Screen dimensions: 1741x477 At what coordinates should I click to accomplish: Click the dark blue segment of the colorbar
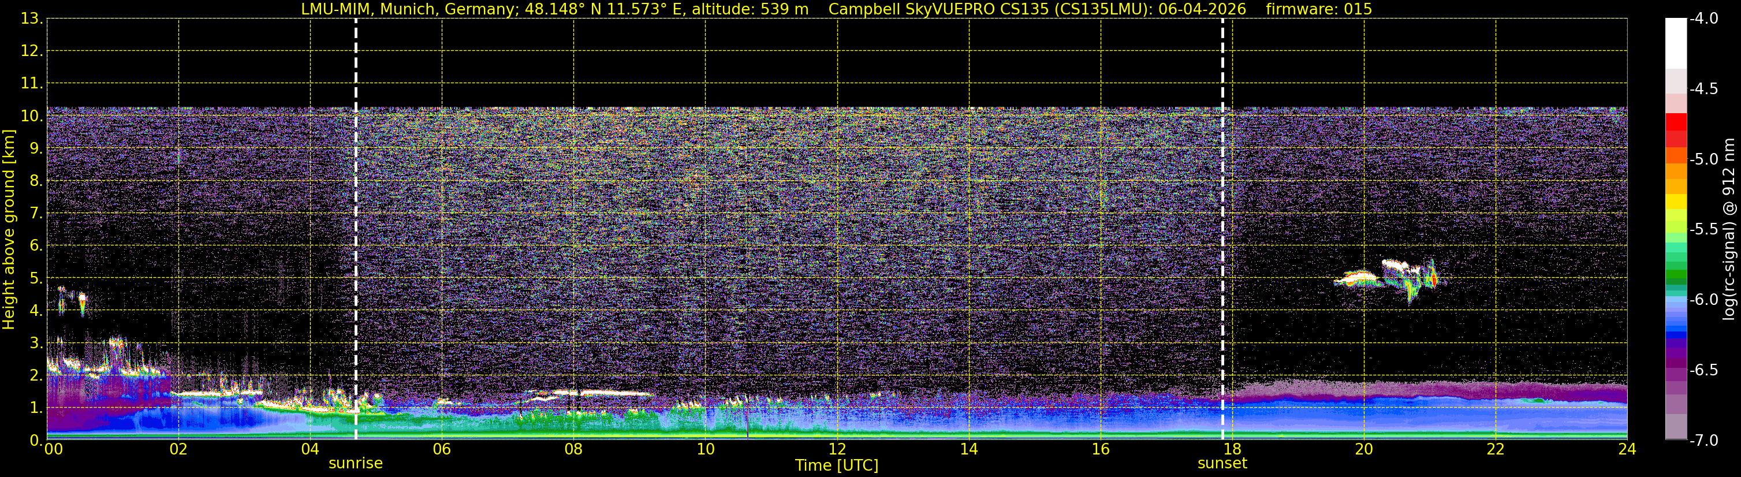click(1676, 334)
